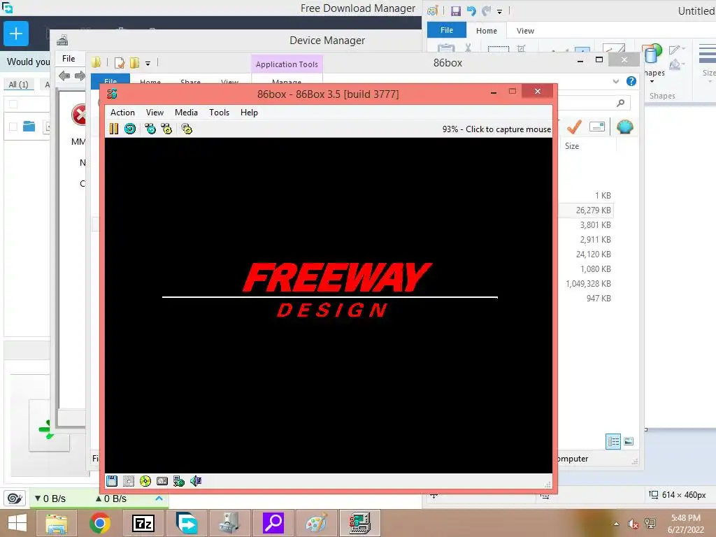Click the emulated display to capture mouse

329,305
